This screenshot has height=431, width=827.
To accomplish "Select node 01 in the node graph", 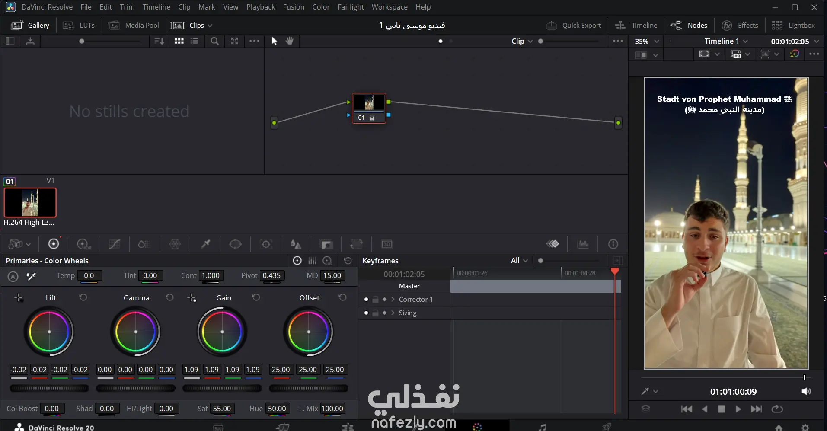I will click(369, 108).
